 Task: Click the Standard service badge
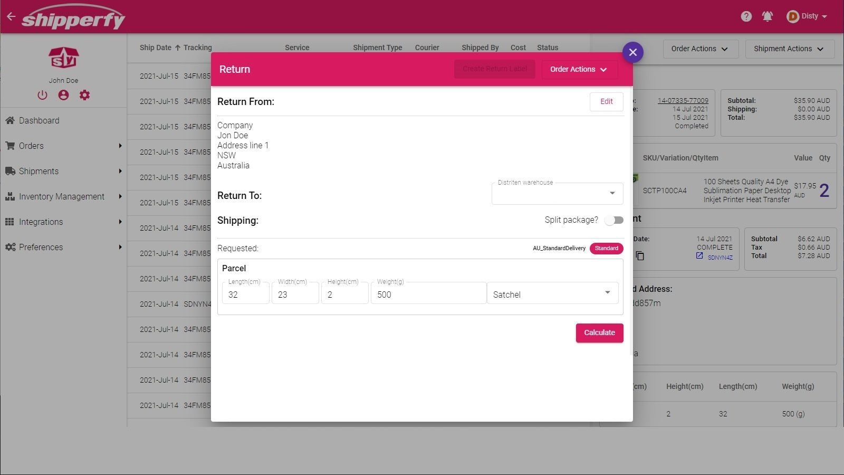[607, 248]
